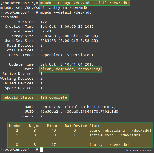This screenshot has width=154, height=153.
Task: Click the 'Spare Devices' label
Action: [19, 88]
